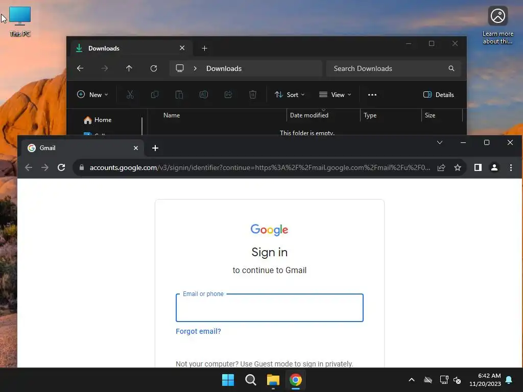523x392 pixels.
Task: Add a new tab in File Explorer
Action: [x=204, y=48]
